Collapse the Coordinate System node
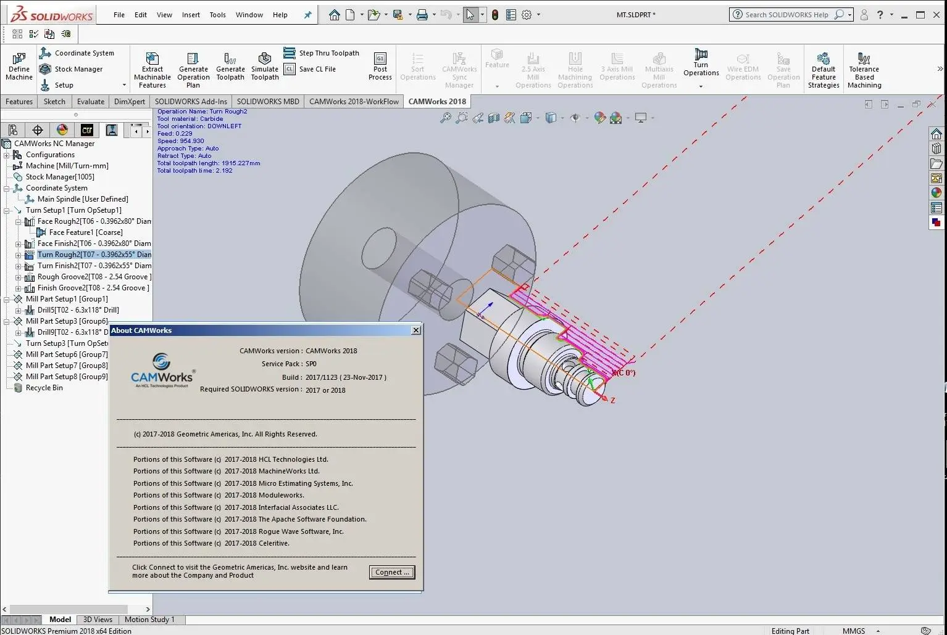This screenshot has width=947, height=635. click(x=7, y=188)
